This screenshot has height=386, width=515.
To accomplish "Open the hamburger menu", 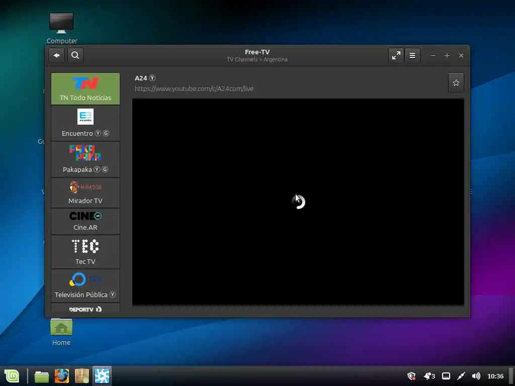I will [x=412, y=55].
